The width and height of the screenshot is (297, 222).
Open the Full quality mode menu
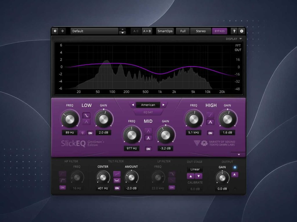coord(183,31)
